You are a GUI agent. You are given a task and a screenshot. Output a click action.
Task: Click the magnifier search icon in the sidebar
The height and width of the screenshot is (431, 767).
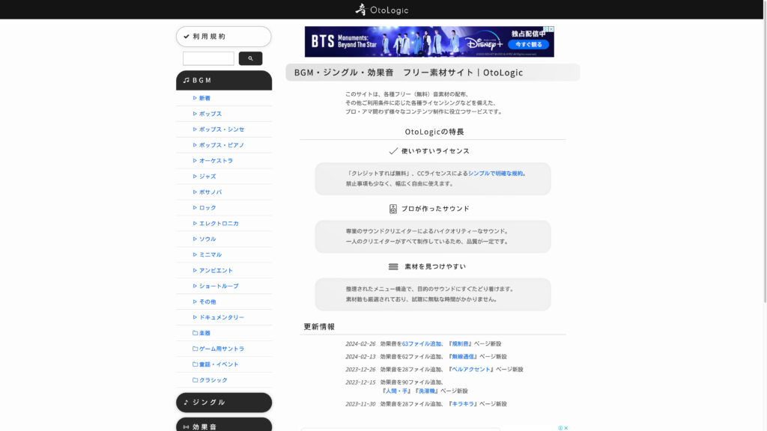pyautogui.click(x=250, y=58)
